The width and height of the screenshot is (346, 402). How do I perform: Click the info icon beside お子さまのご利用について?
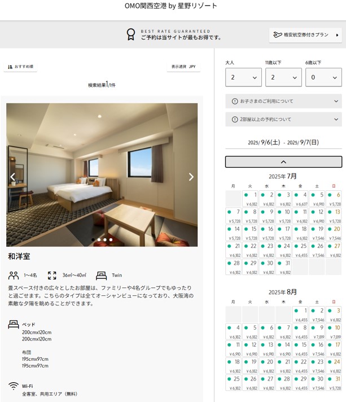(x=234, y=102)
